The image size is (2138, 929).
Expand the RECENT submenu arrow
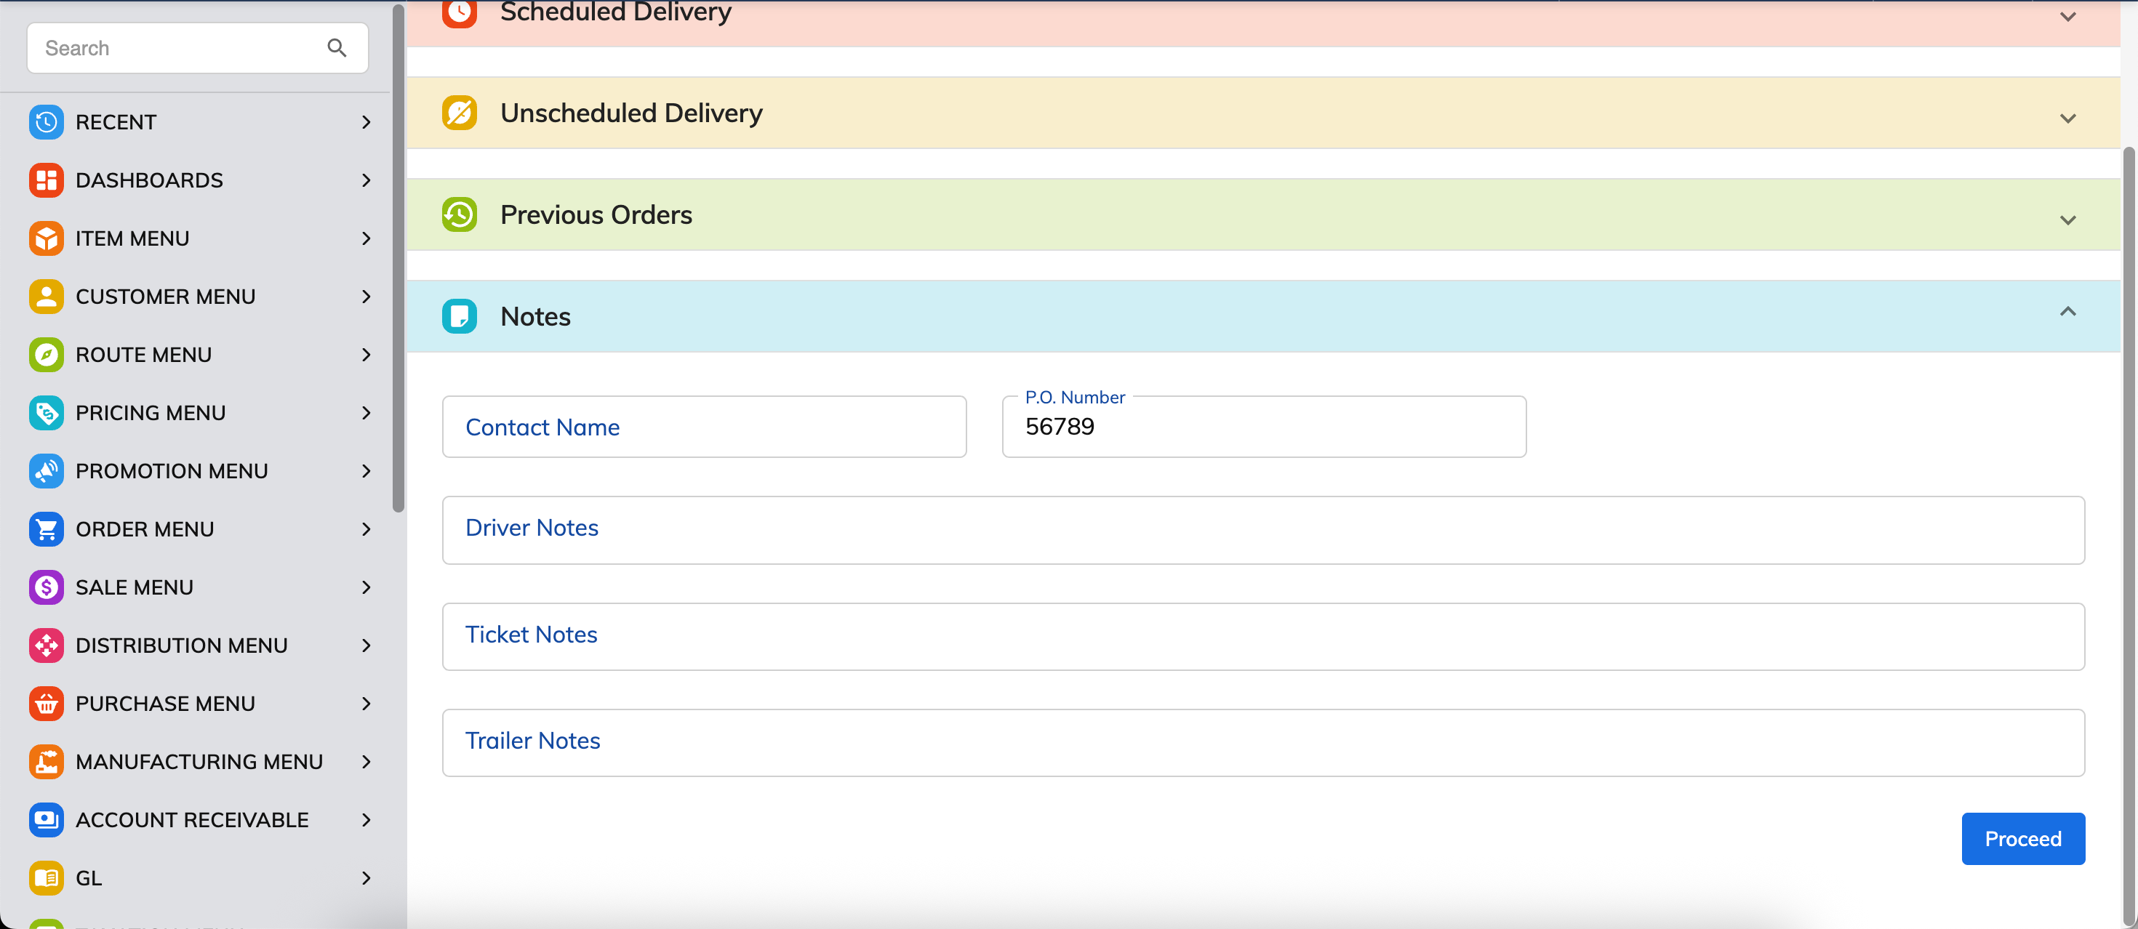tap(366, 122)
